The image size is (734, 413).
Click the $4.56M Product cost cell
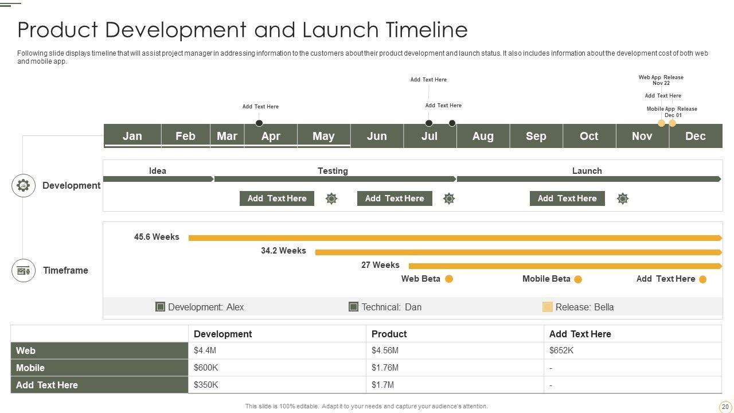454,350
